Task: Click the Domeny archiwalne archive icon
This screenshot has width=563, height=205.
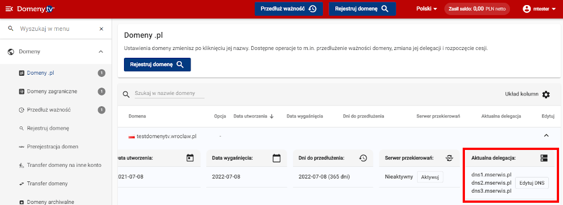Action: coord(21,202)
